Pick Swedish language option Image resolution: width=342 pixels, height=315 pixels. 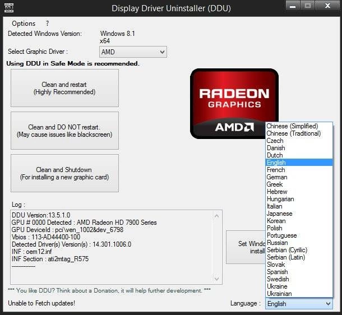click(299, 279)
